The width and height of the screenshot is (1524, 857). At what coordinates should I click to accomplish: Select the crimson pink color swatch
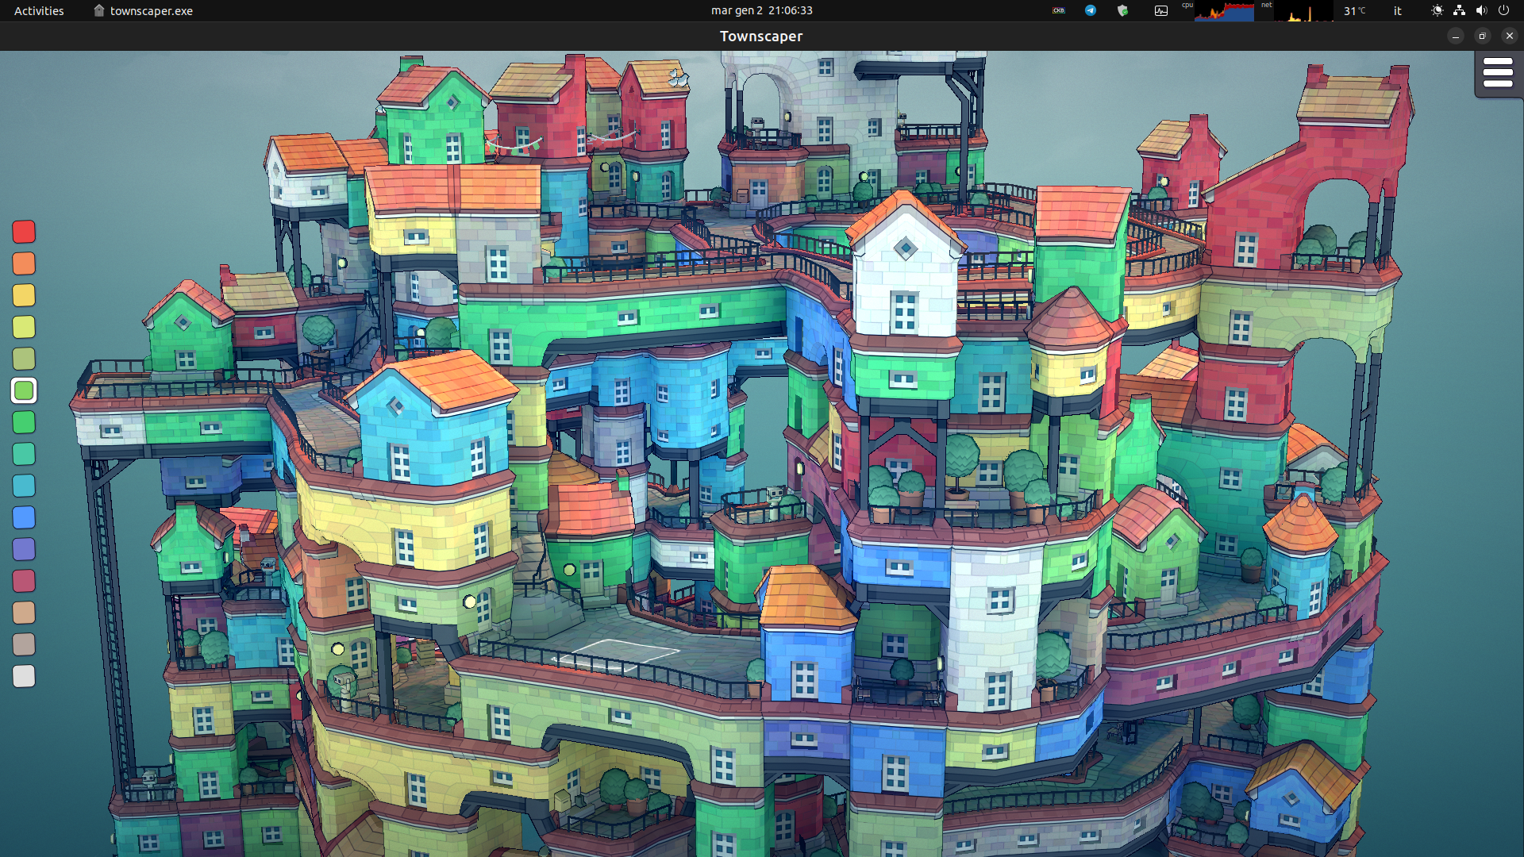tap(24, 581)
